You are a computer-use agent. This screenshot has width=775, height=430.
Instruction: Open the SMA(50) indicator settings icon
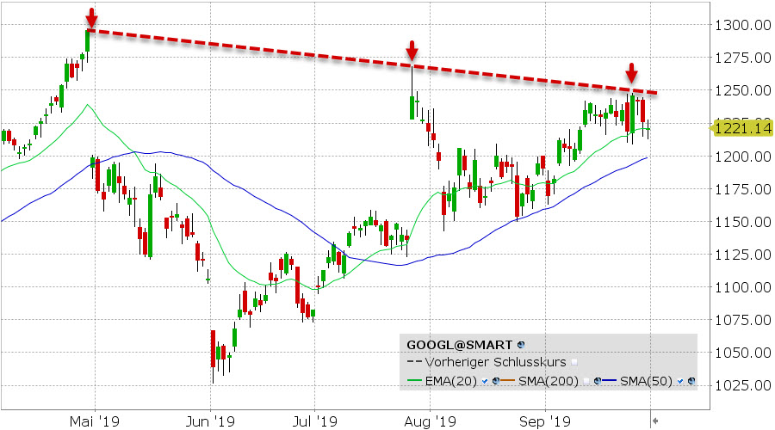pyautogui.click(x=691, y=381)
